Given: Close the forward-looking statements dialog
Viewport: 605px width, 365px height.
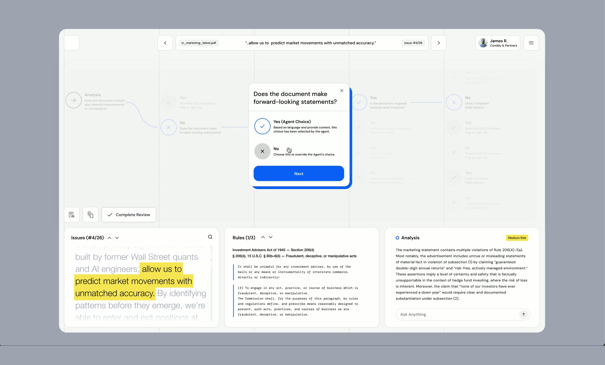Looking at the screenshot, I should 342,91.
